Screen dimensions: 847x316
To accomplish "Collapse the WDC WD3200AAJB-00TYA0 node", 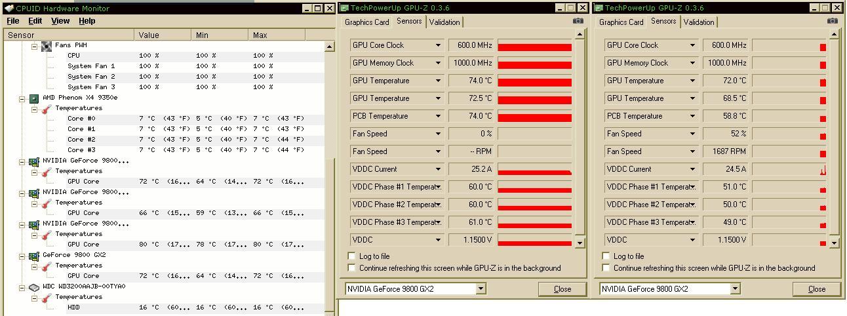I will (22, 288).
